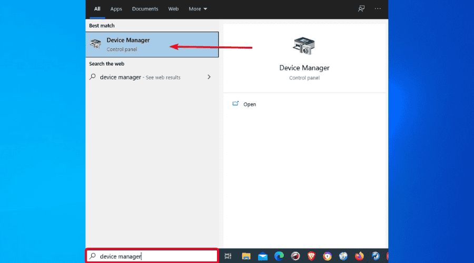
Task: Open the Brave browser on taskbar
Action: pos(311,256)
